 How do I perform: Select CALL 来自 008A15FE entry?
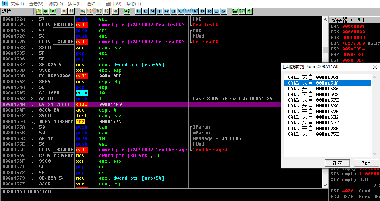click(328, 100)
